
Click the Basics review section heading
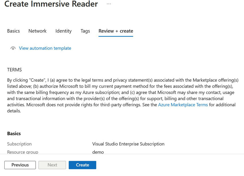13,133
